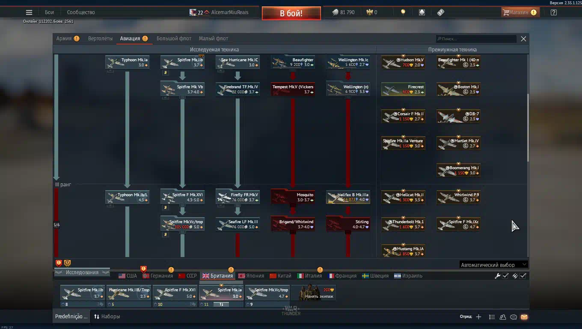Expand the Stirling aircraft group
Viewport: 582px width, 329px height.
point(348,224)
